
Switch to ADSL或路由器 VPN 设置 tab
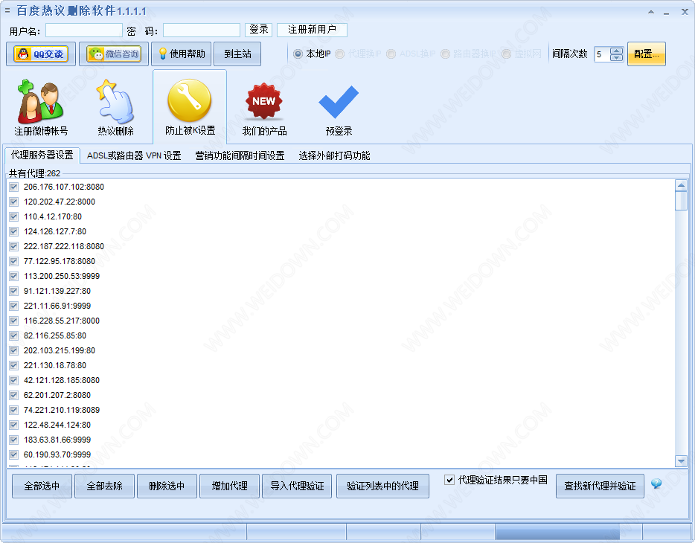point(134,155)
